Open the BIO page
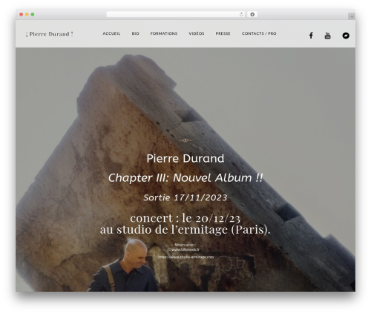 (x=135, y=33)
